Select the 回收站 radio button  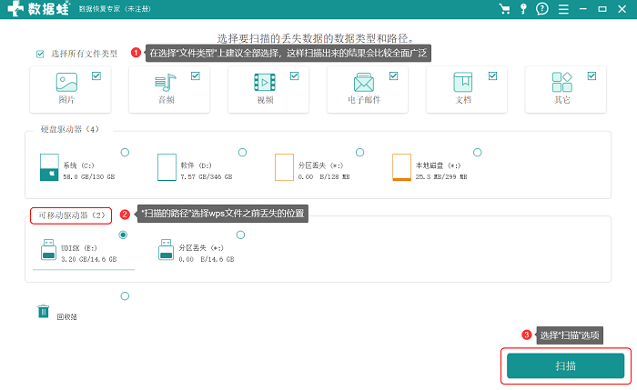126,296
